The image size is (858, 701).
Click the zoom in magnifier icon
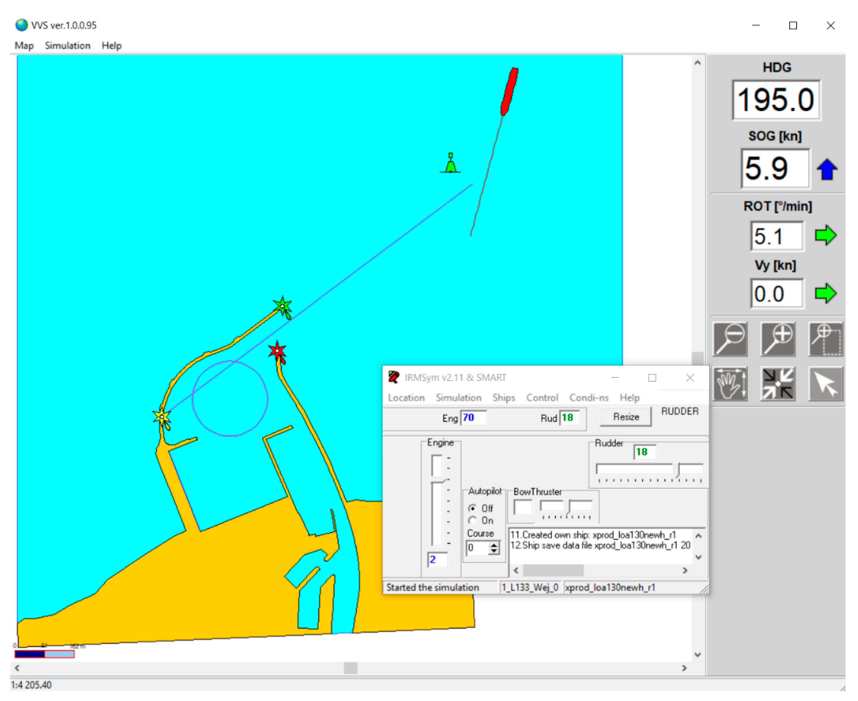pyautogui.click(x=778, y=339)
